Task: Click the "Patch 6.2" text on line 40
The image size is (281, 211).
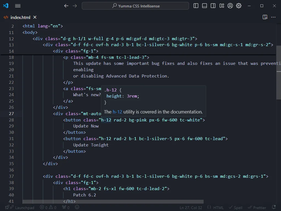Action: click(x=85, y=195)
